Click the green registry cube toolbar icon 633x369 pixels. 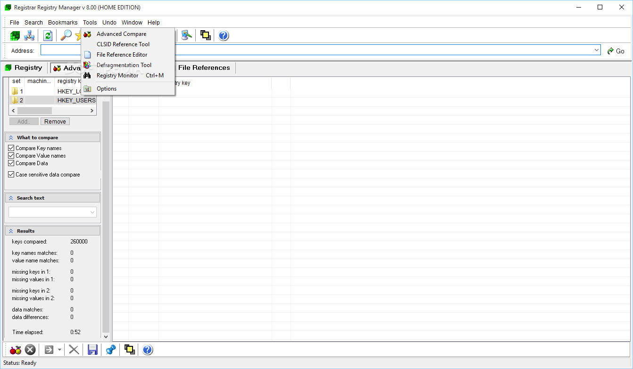(x=15, y=35)
